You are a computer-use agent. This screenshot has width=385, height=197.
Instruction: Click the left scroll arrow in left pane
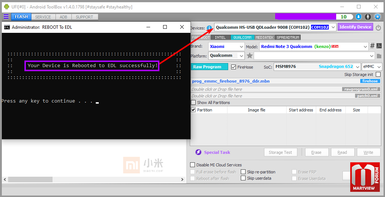coord(5,180)
